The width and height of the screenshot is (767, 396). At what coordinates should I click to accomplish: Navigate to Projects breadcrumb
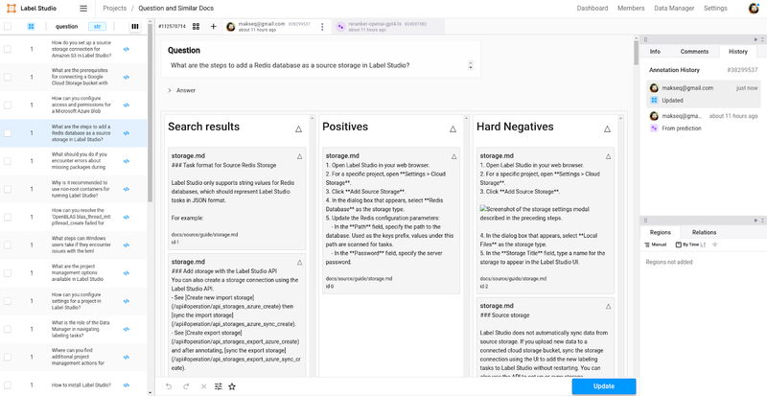[x=114, y=9]
